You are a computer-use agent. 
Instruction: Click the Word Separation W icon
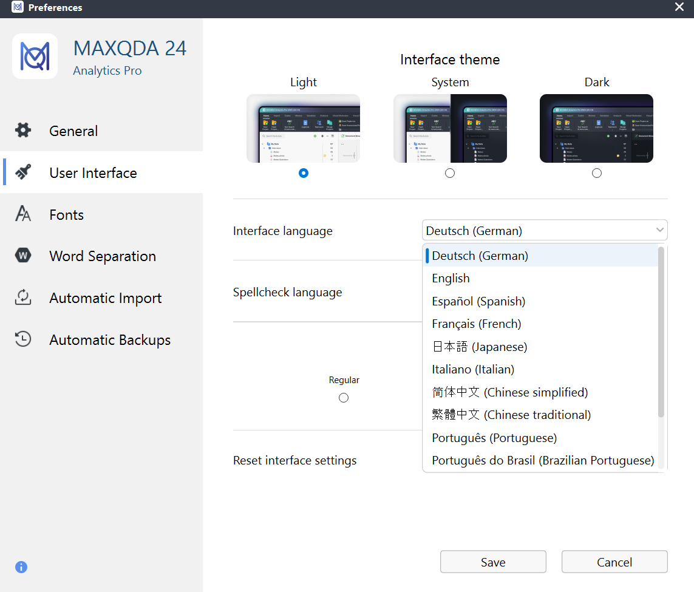pyautogui.click(x=23, y=255)
